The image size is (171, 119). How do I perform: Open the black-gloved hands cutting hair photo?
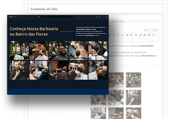[39, 70]
